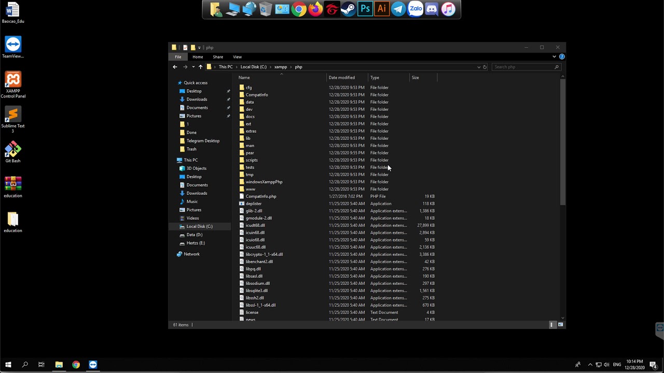
Task: Switch to details view in status bar
Action: point(551,325)
